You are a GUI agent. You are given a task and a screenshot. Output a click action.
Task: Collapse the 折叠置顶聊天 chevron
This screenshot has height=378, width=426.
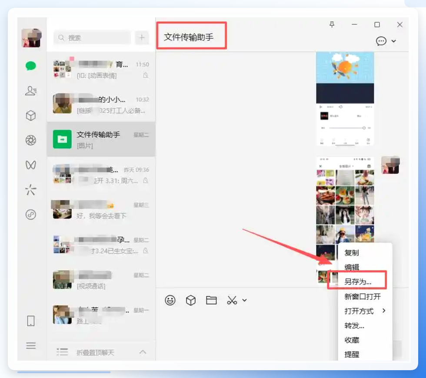tap(143, 352)
